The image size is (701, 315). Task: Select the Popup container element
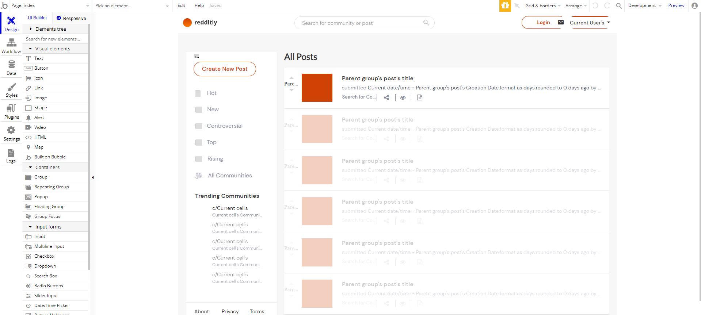click(x=56, y=197)
